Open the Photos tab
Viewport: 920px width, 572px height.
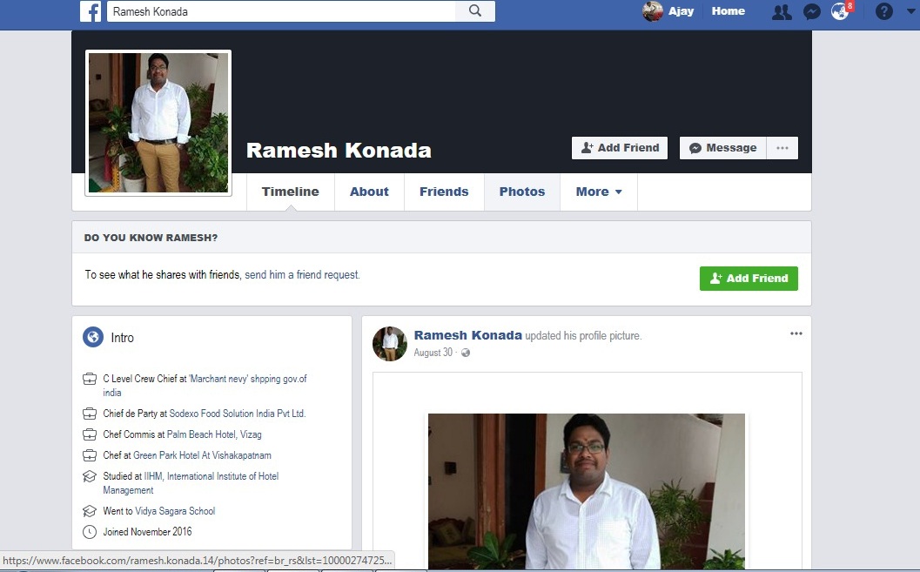click(521, 192)
